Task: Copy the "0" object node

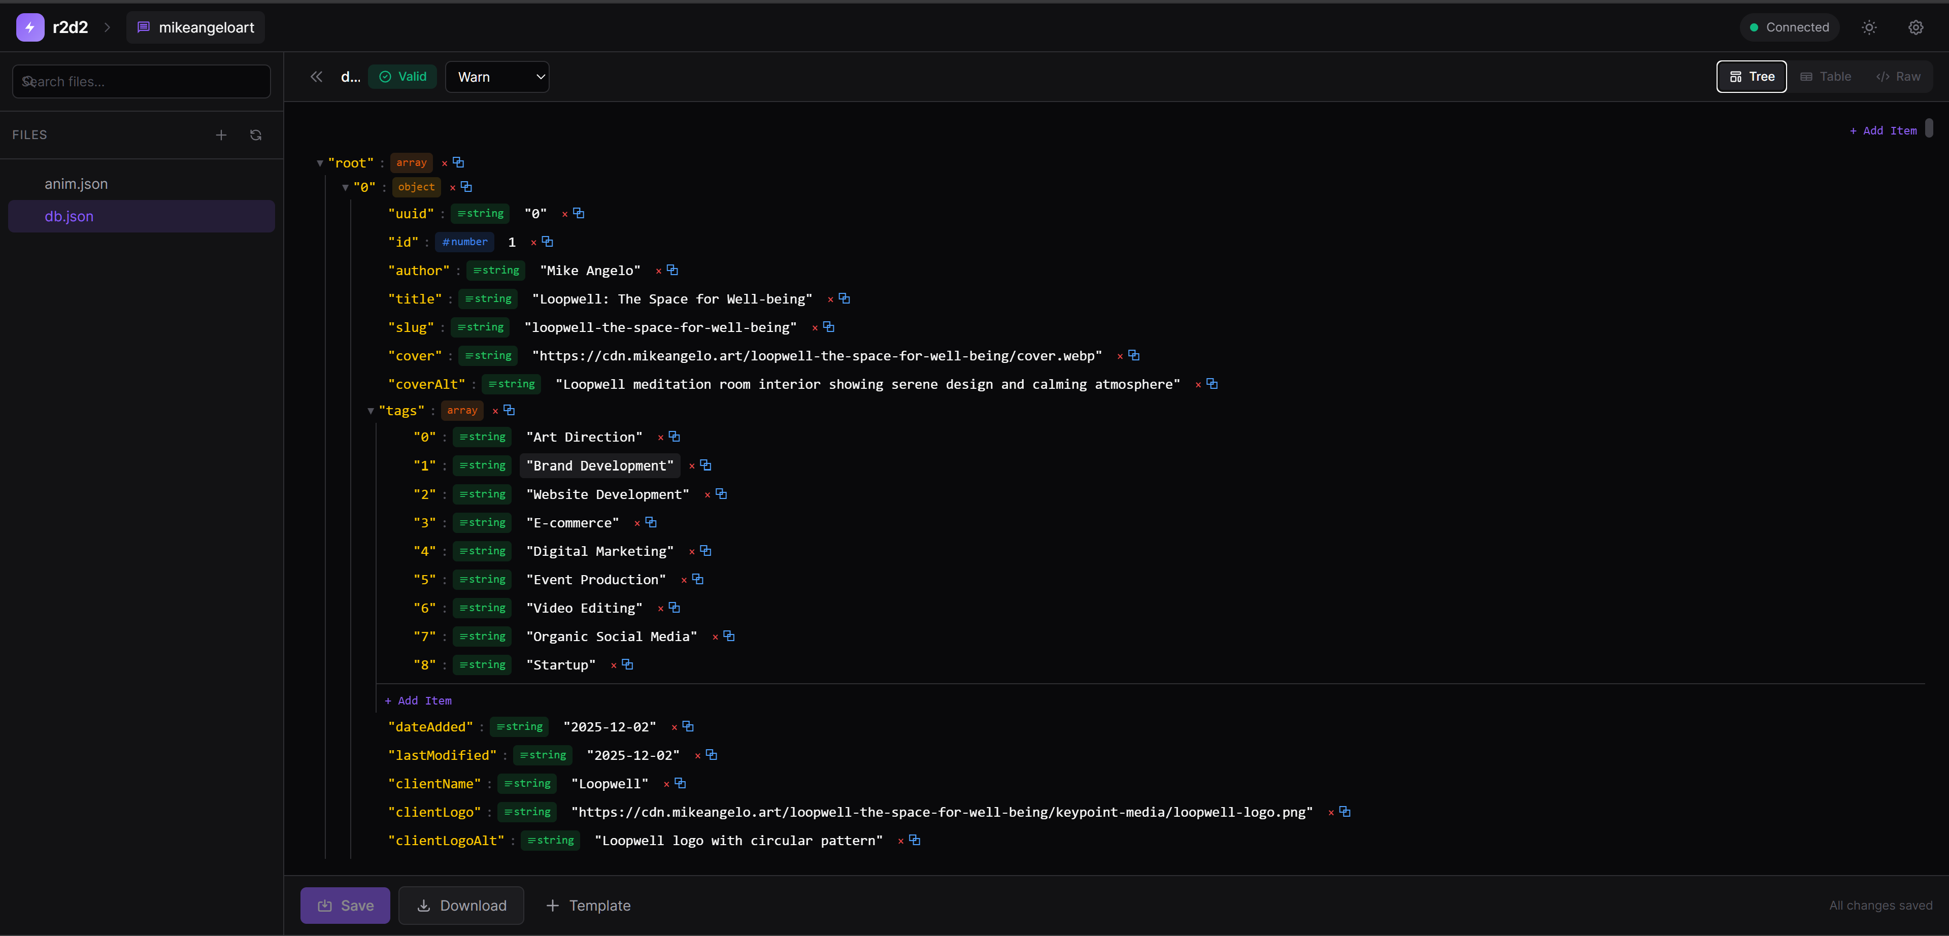Action: [466, 186]
